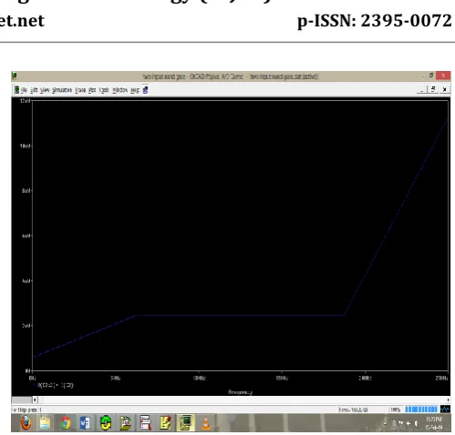Click the 5MHz x-axis label
The image size is (455, 435).
point(116,378)
